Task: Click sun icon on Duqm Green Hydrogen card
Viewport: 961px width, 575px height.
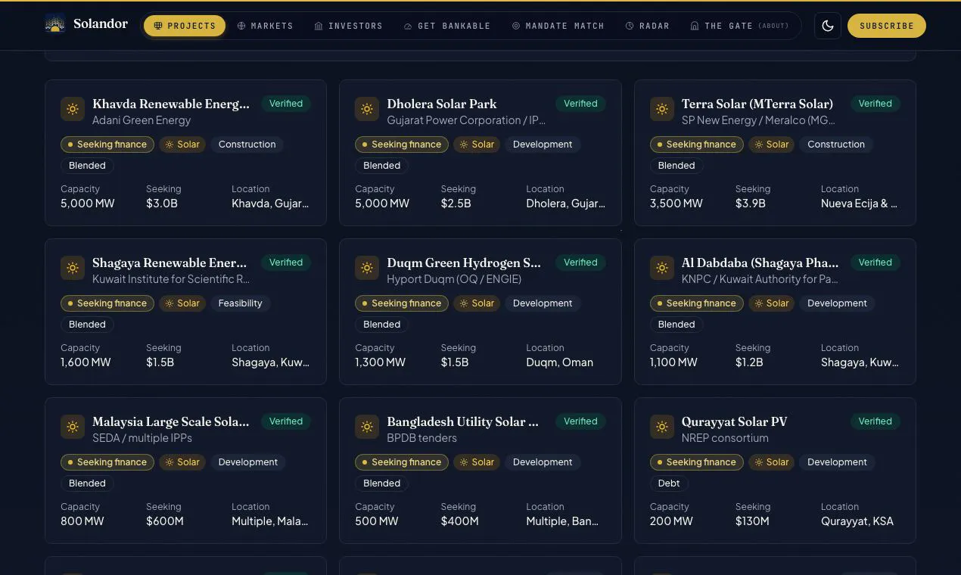Action: tap(367, 268)
